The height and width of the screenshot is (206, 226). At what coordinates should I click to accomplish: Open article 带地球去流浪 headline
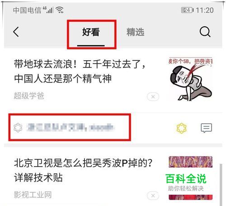pos(80,71)
